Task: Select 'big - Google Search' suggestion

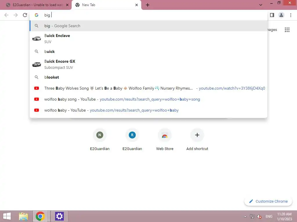Action: pyautogui.click(x=148, y=26)
